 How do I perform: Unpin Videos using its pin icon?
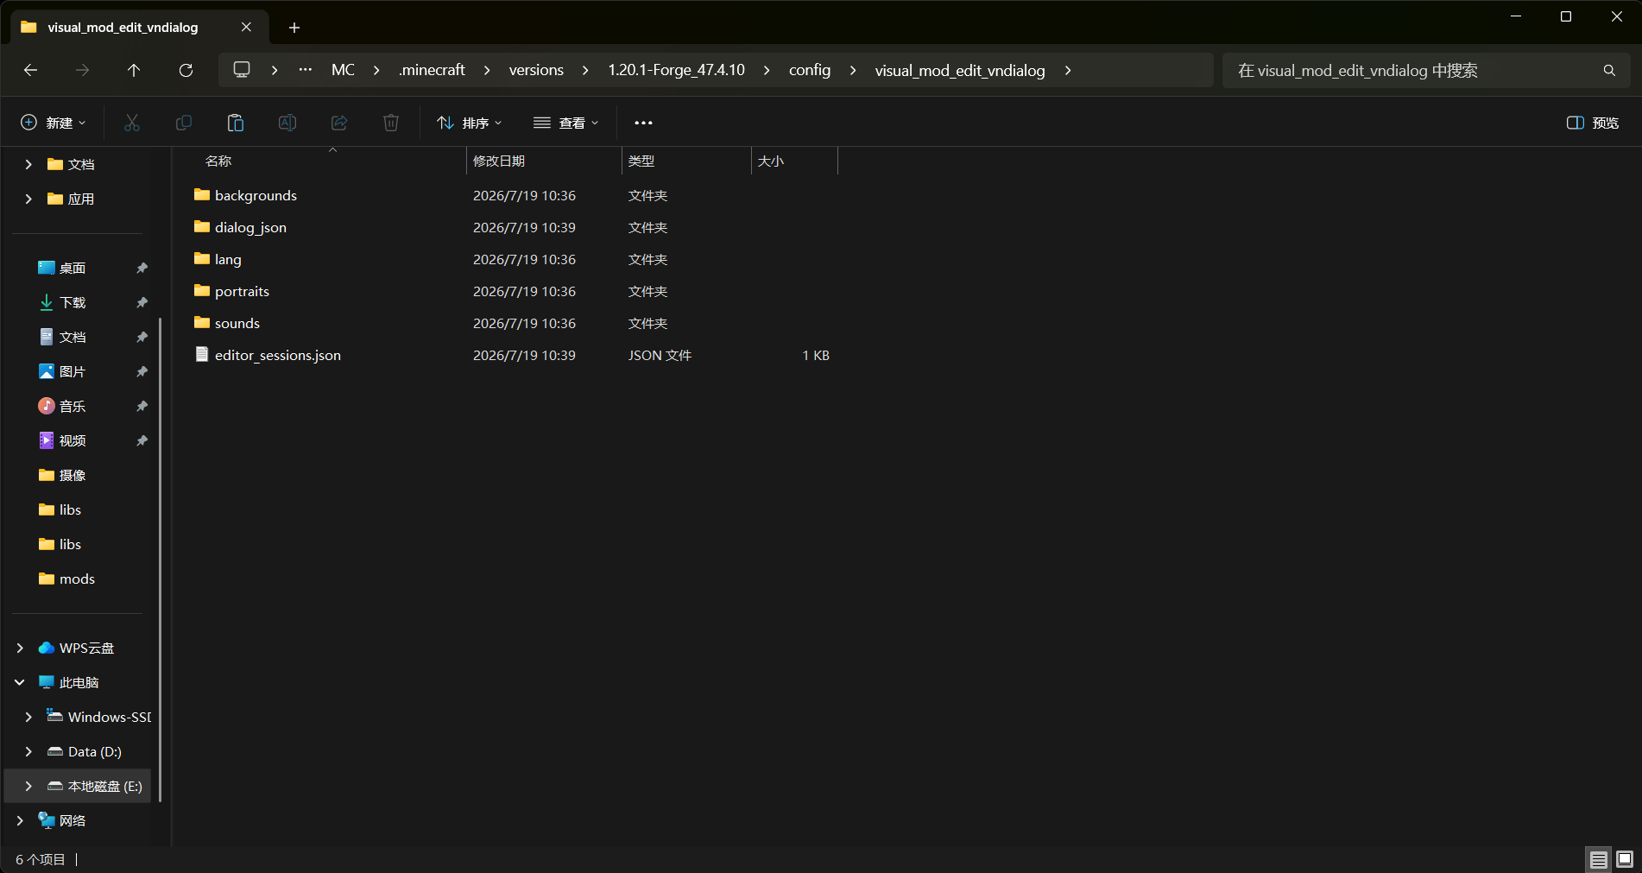[x=142, y=440]
